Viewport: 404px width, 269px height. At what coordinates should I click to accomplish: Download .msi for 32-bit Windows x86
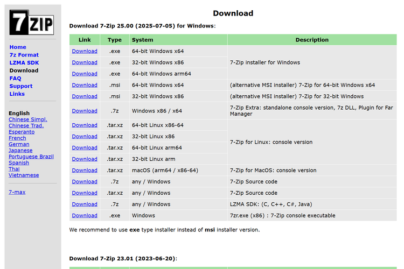(x=85, y=96)
